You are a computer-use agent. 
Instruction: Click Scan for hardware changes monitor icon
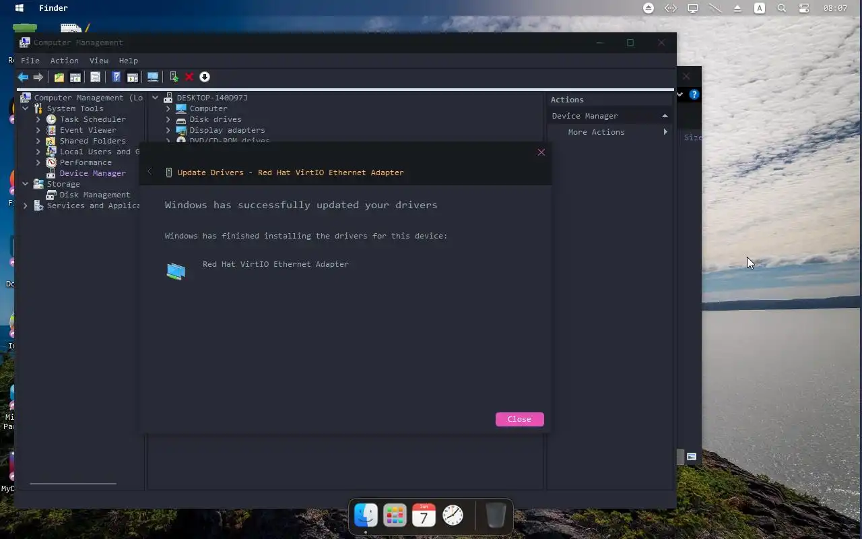153,77
